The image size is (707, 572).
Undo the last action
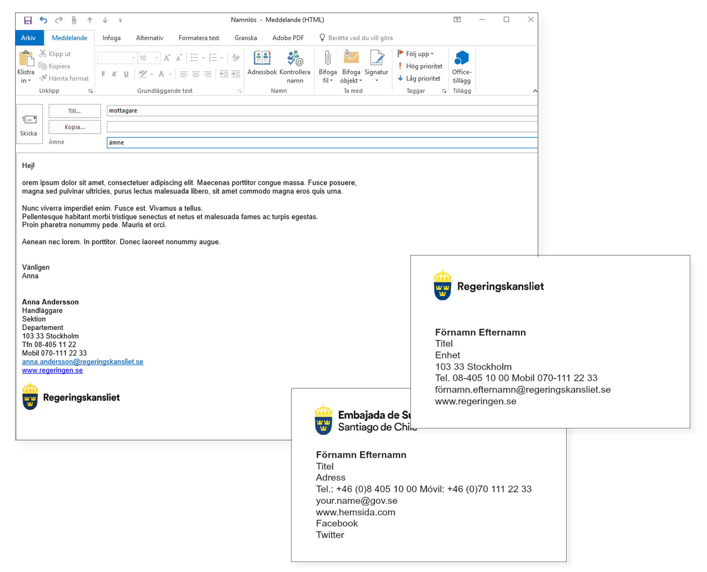pos(43,20)
